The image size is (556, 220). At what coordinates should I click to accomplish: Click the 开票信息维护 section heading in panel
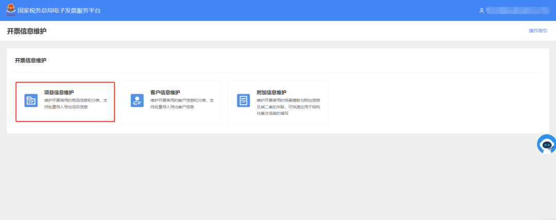click(30, 61)
